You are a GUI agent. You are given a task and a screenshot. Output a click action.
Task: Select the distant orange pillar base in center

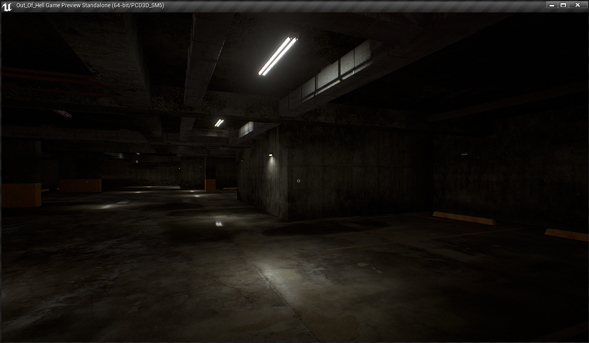pos(210,185)
